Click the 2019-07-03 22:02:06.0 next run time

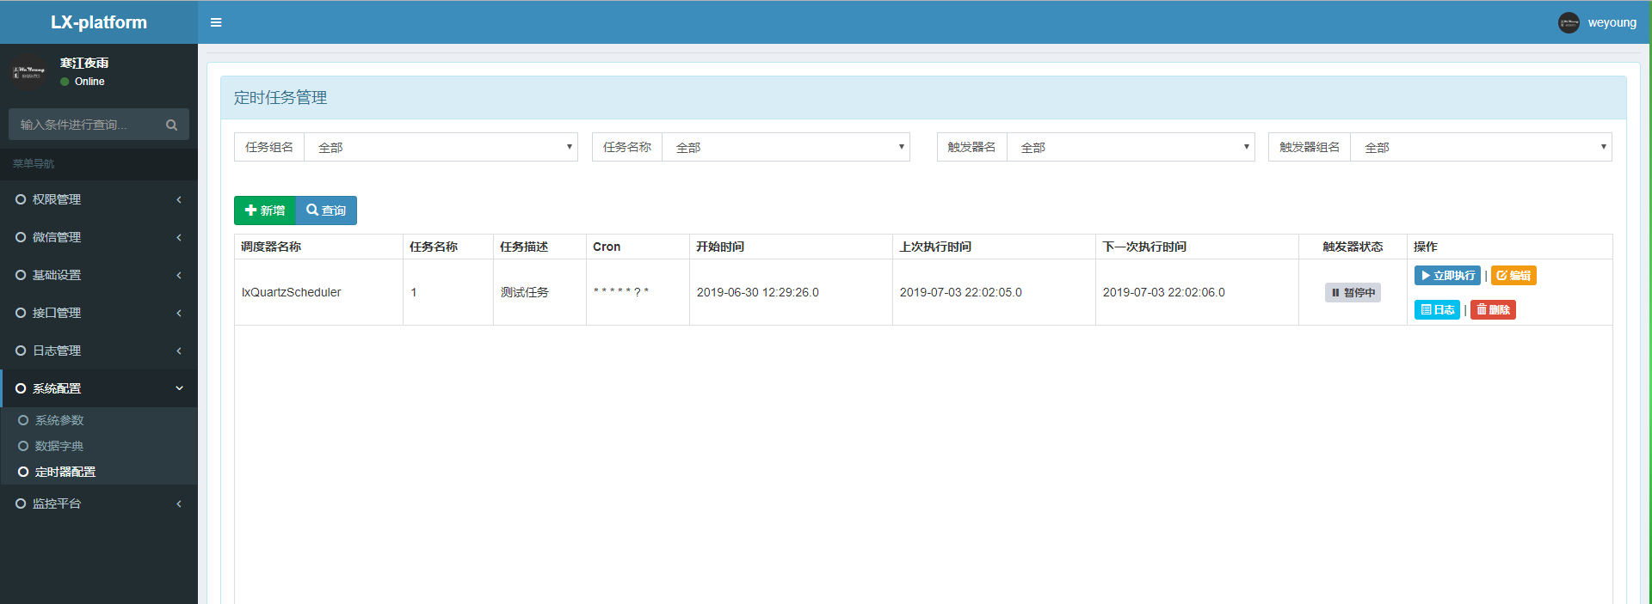(x=1164, y=293)
